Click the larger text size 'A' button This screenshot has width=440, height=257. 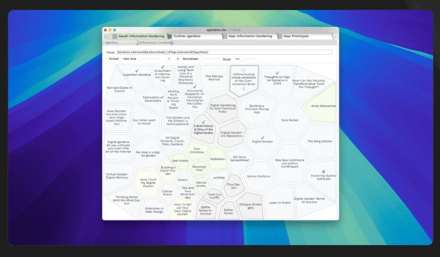[x=178, y=59]
